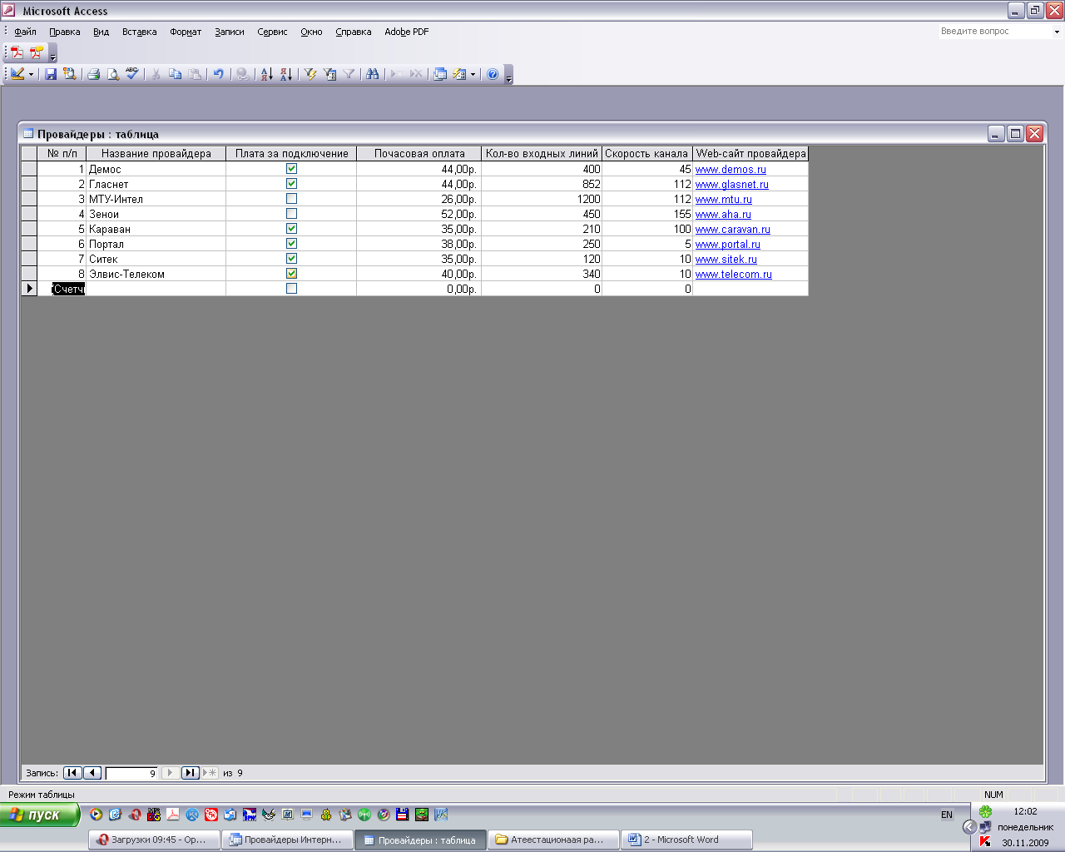Click the Print icon
This screenshot has width=1065, height=852.
point(93,74)
